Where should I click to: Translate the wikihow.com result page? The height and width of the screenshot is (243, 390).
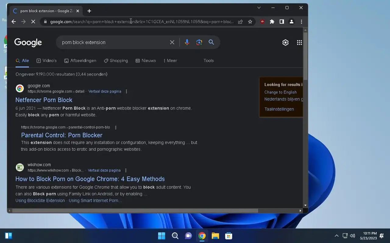tap(104, 170)
